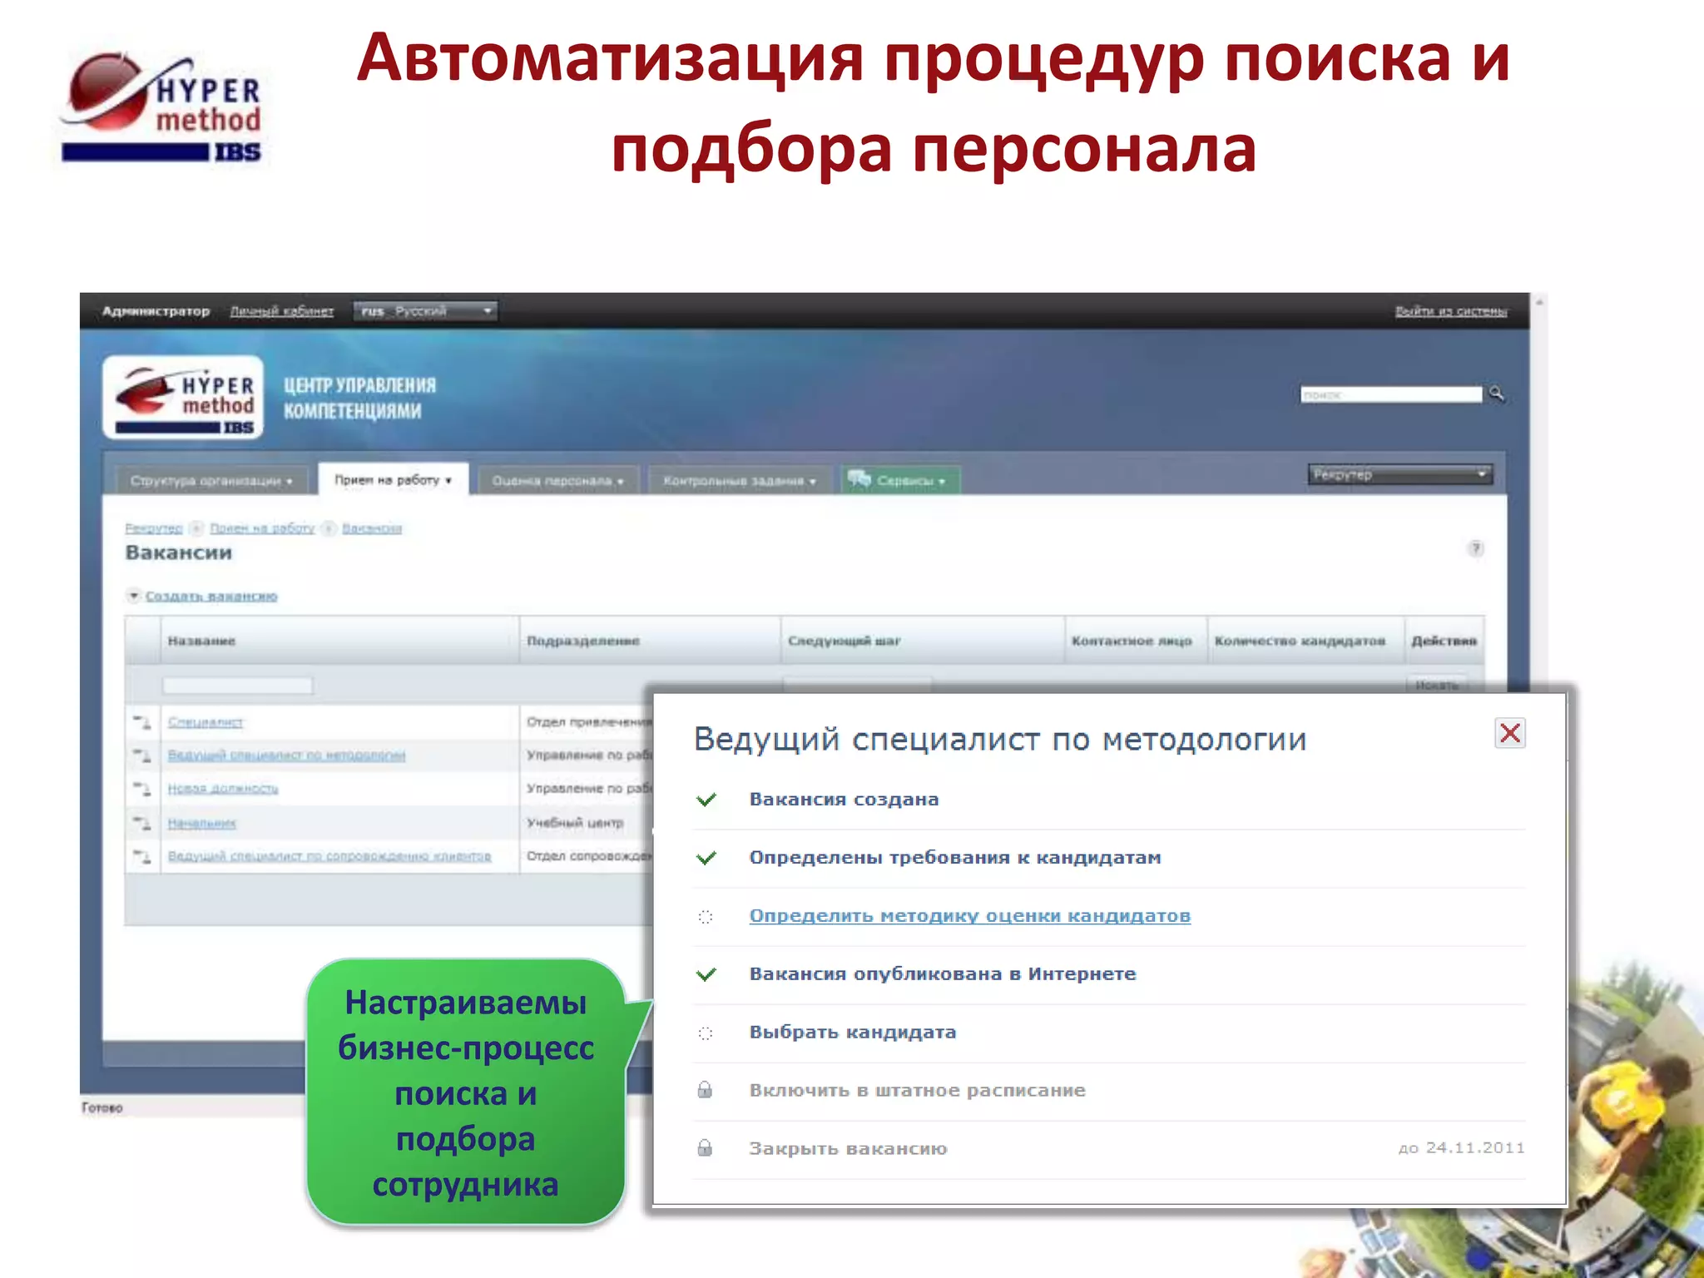Screen dimensions: 1704x1278
Task: Click the Выбрать кандидата step
Action: click(853, 1033)
